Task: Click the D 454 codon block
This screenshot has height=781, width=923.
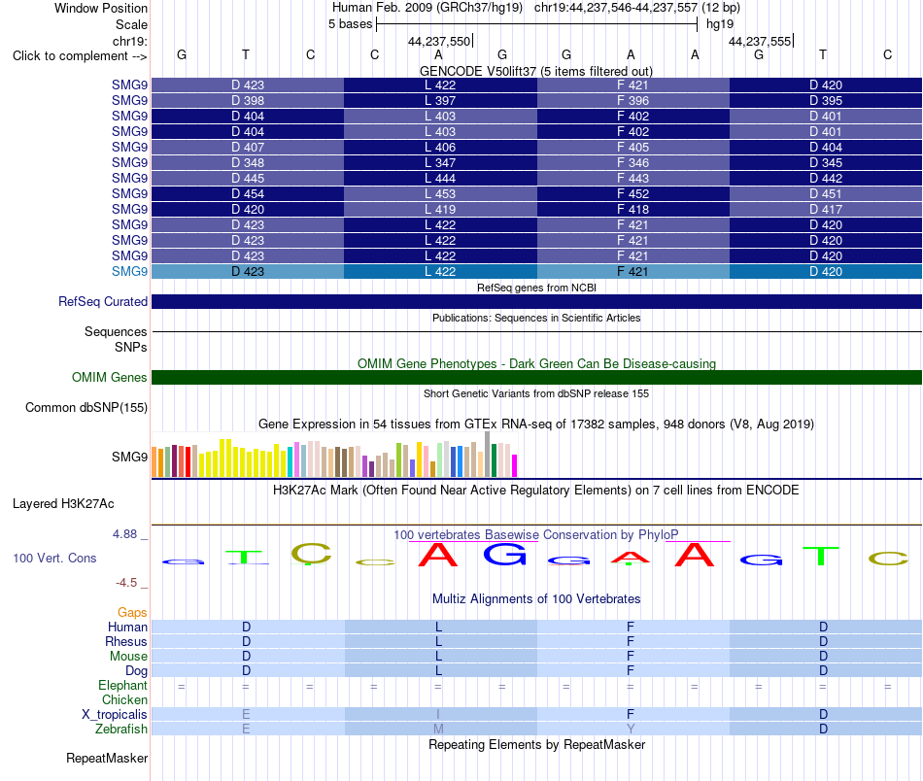Action: click(248, 193)
